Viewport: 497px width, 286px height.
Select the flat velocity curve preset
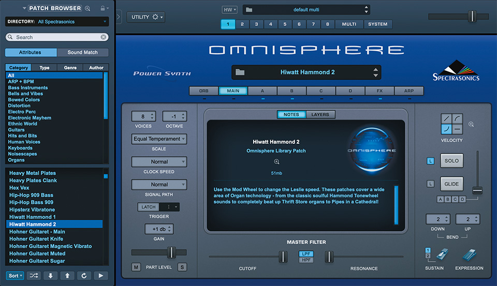point(457,129)
